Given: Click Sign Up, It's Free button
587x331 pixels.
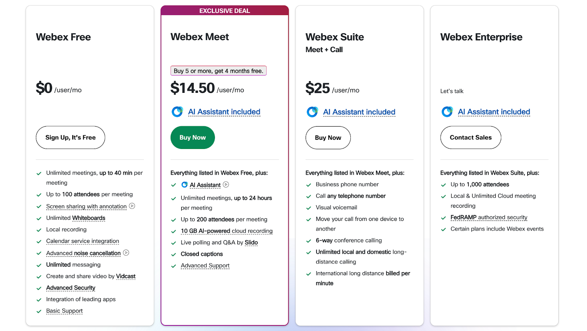Looking at the screenshot, I should tap(70, 138).
